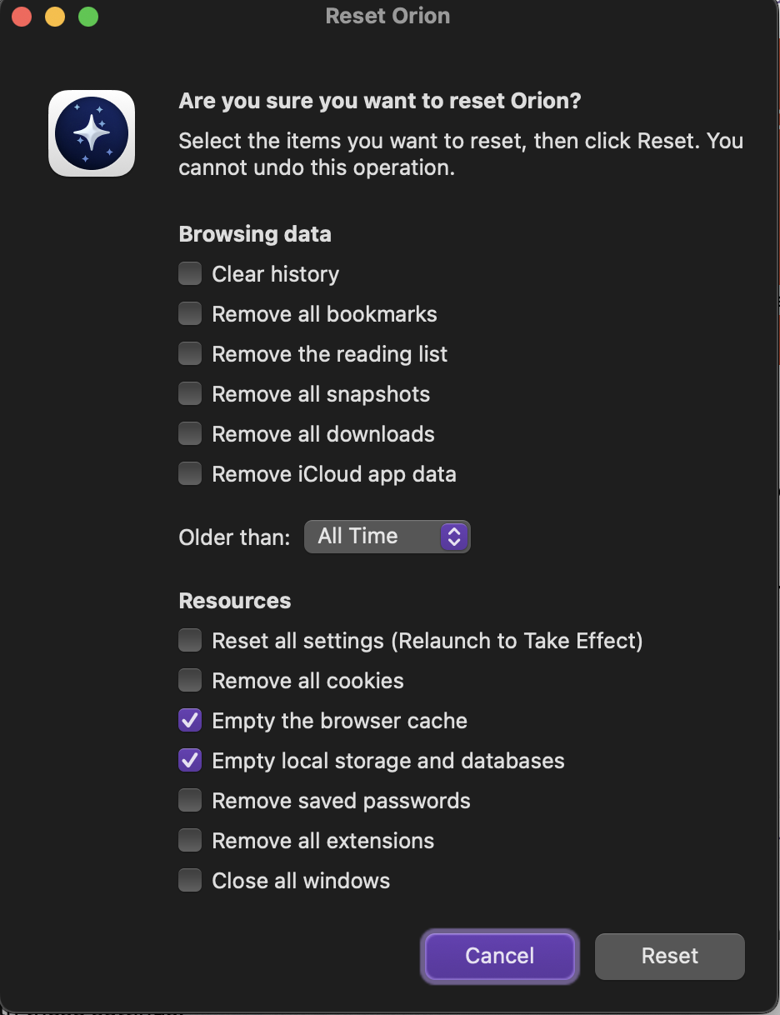Enable the Clear history checkbox

(190, 273)
